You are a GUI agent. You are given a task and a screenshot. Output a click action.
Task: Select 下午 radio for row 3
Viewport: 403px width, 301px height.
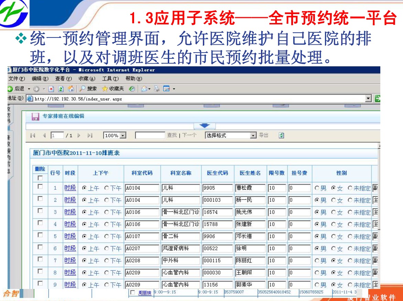point(107,212)
